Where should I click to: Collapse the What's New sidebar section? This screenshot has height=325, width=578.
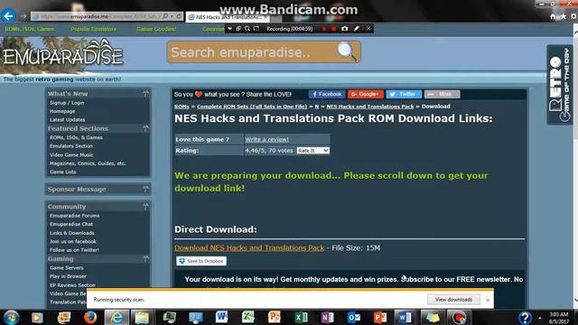145,94
